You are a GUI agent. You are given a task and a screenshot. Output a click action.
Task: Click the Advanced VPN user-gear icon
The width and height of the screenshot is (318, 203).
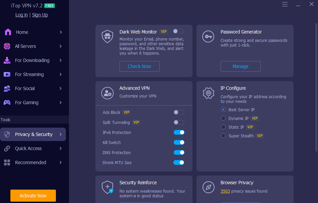pyautogui.click(x=107, y=93)
